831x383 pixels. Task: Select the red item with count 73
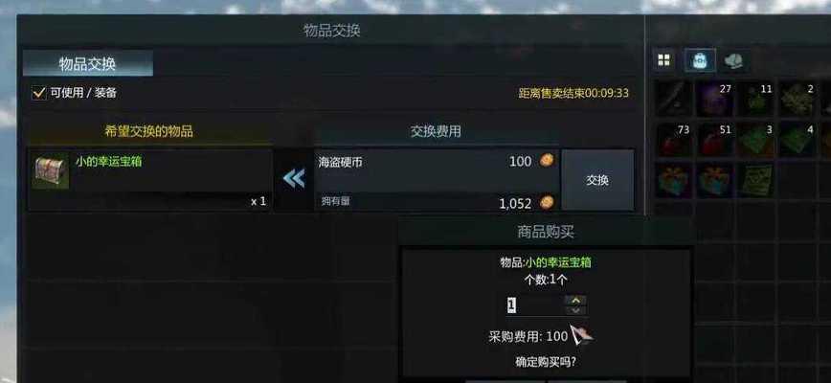click(x=673, y=140)
